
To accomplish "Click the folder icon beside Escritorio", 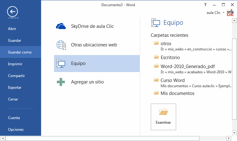I will [156, 57].
